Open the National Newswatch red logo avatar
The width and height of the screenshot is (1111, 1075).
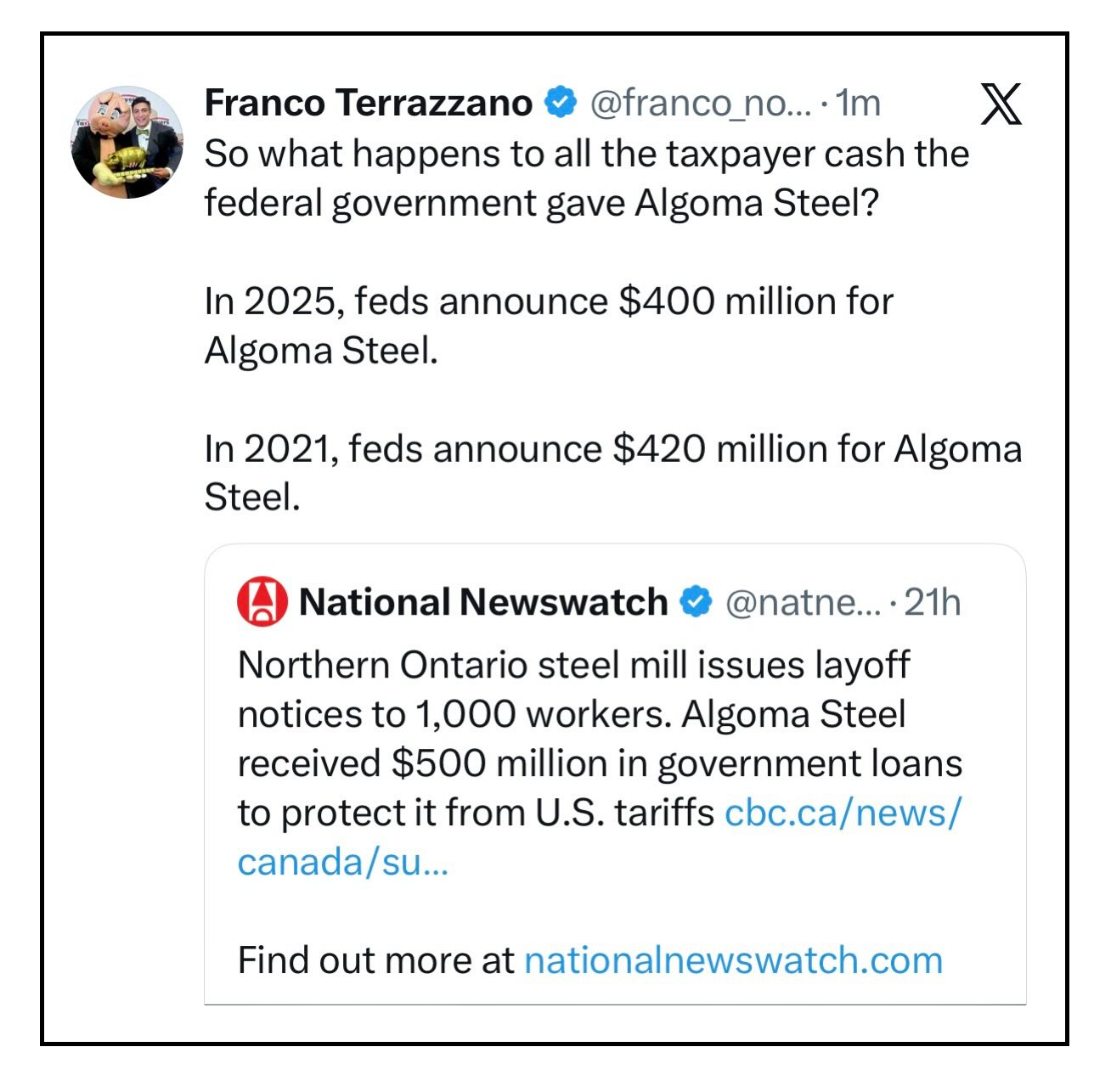pos(262,602)
